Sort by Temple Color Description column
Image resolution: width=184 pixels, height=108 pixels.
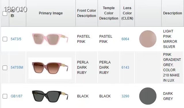click(x=109, y=13)
